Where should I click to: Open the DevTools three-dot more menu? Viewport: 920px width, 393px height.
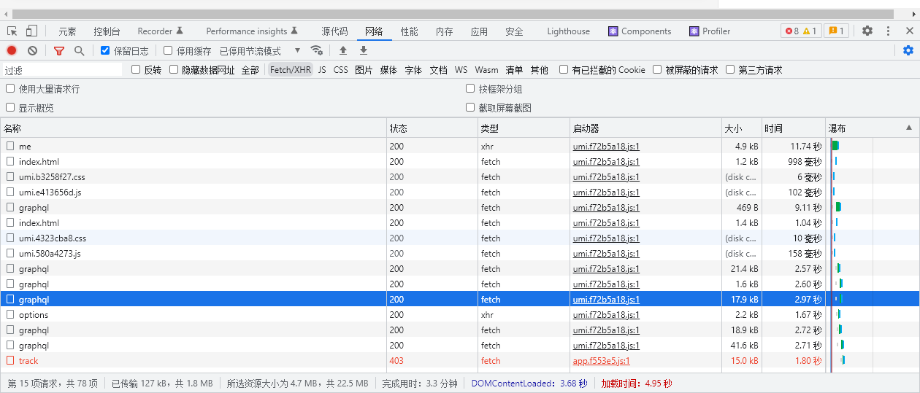tap(889, 31)
